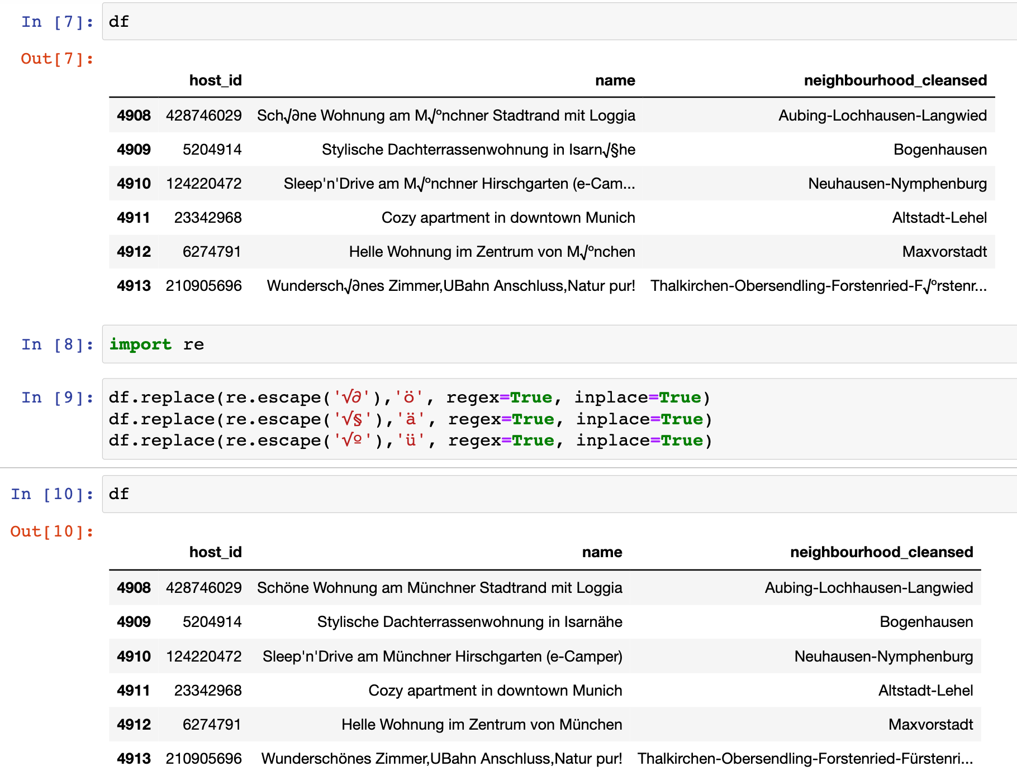Click host_id 210905696 in Out[7] table

point(203,286)
